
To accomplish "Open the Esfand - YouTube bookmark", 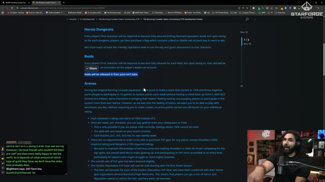I will pos(16,13).
